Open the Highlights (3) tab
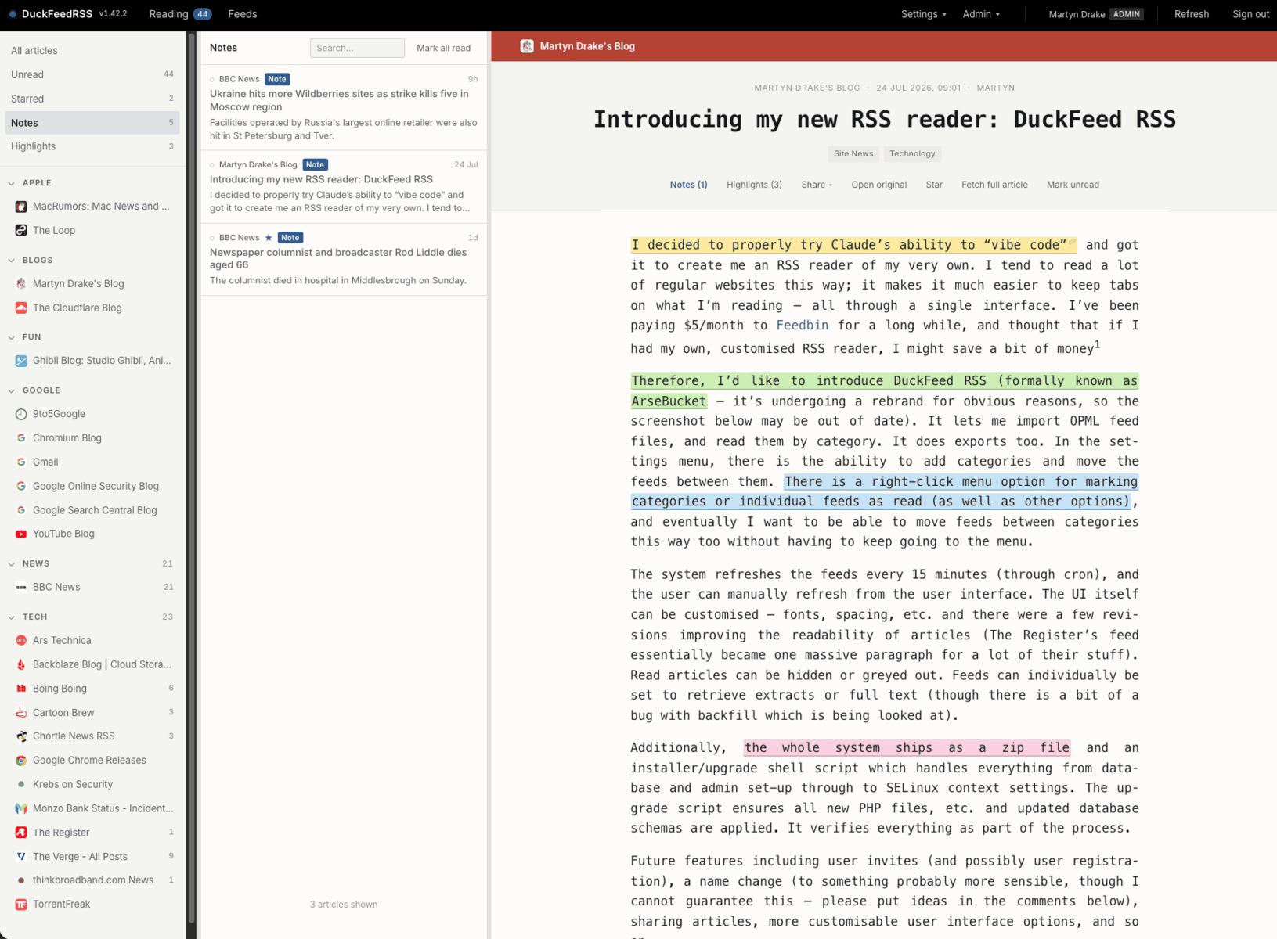Viewport: 1277px width, 939px height. pyautogui.click(x=754, y=185)
